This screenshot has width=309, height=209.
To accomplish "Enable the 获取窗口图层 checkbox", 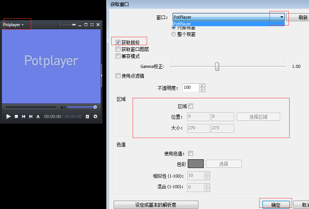I will (118, 49).
